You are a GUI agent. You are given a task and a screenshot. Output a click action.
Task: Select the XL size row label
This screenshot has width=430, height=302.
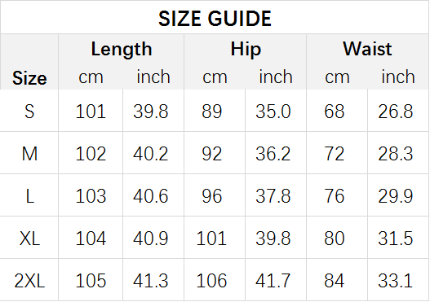(29, 239)
